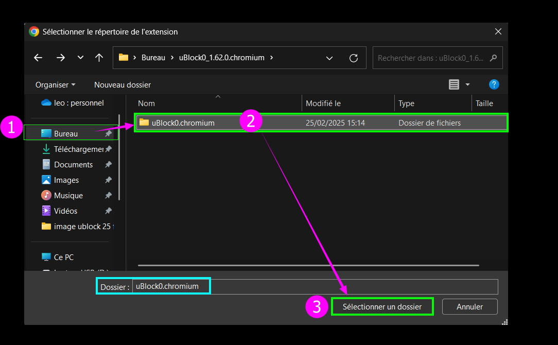Sort files by the Nom column header
Screen dimensions: 558x345
coord(218,104)
